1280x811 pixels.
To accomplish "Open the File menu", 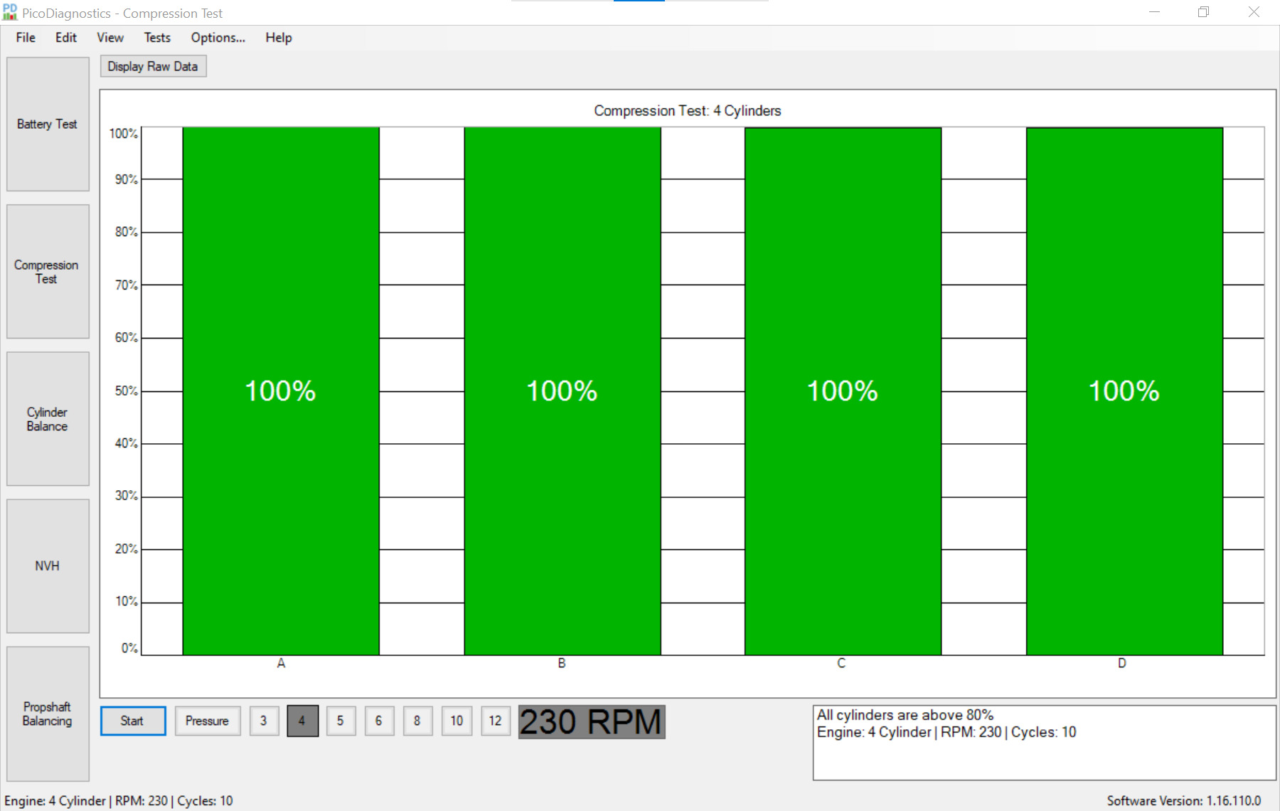I will pyautogui.click(x=26, y=38).
